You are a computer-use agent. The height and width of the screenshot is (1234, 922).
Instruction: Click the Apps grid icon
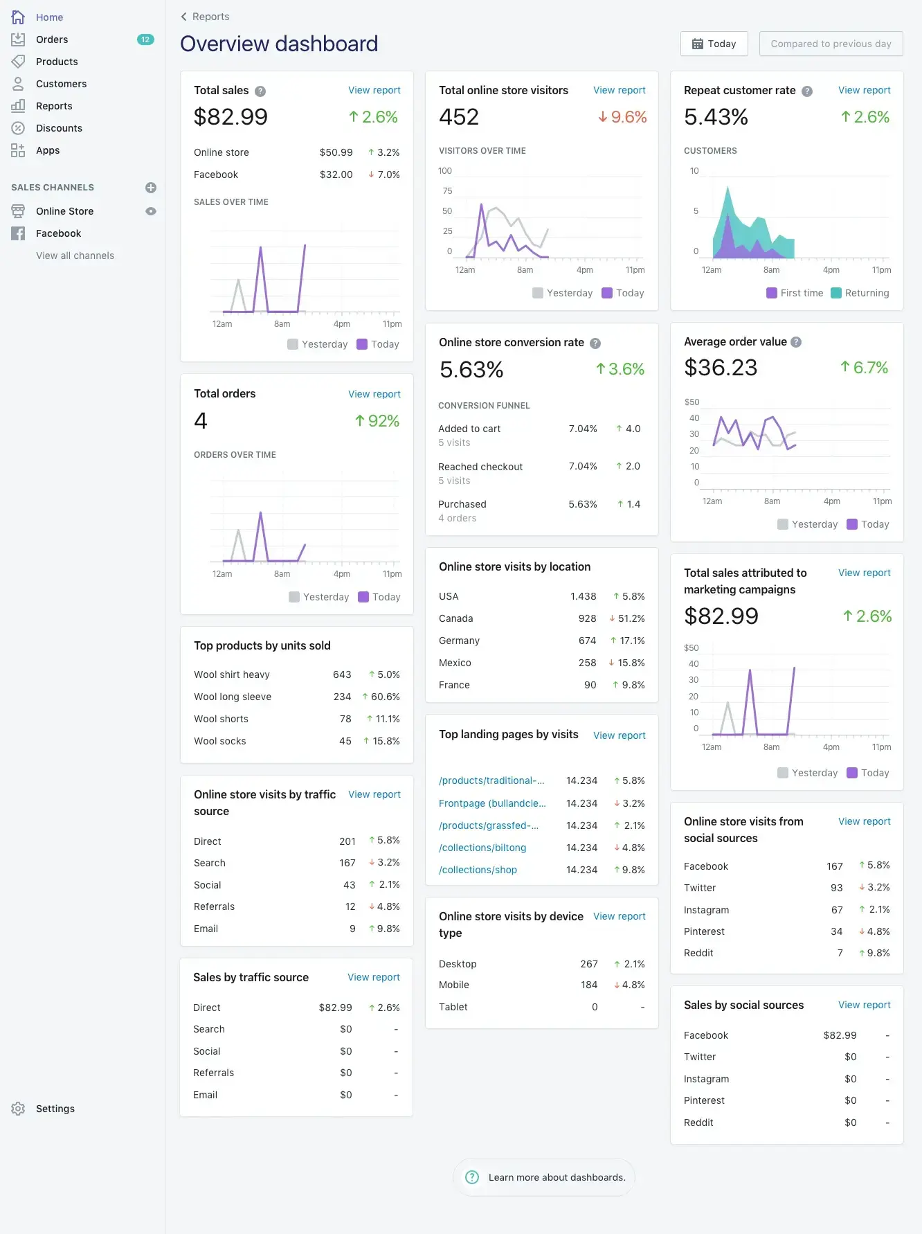(x=18, y=150)
